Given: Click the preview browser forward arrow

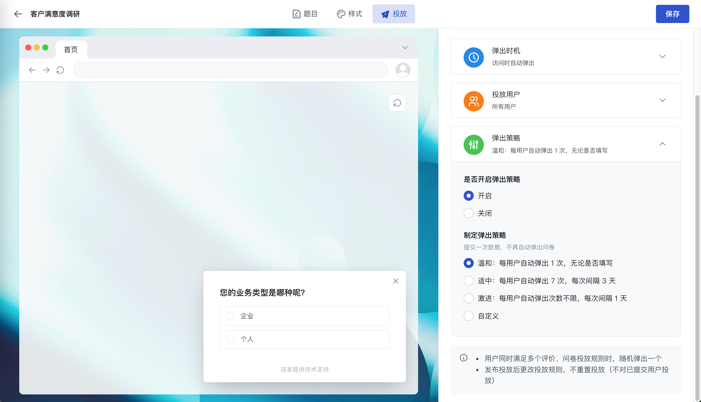Looking at the screenshot, I should (x=46, y=70).
